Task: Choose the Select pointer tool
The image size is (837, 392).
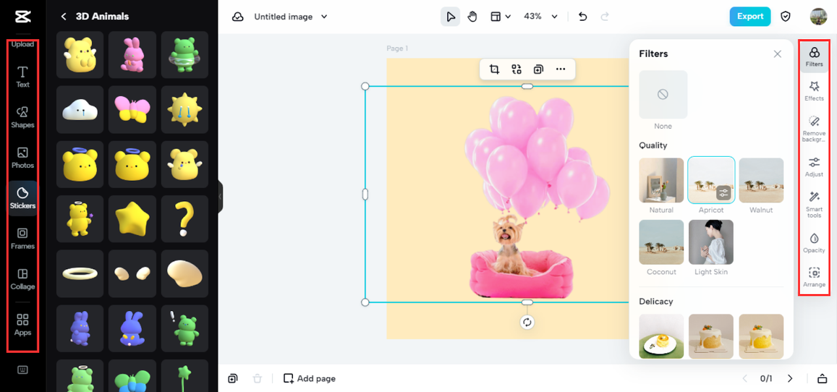Action: pos(450,16)
